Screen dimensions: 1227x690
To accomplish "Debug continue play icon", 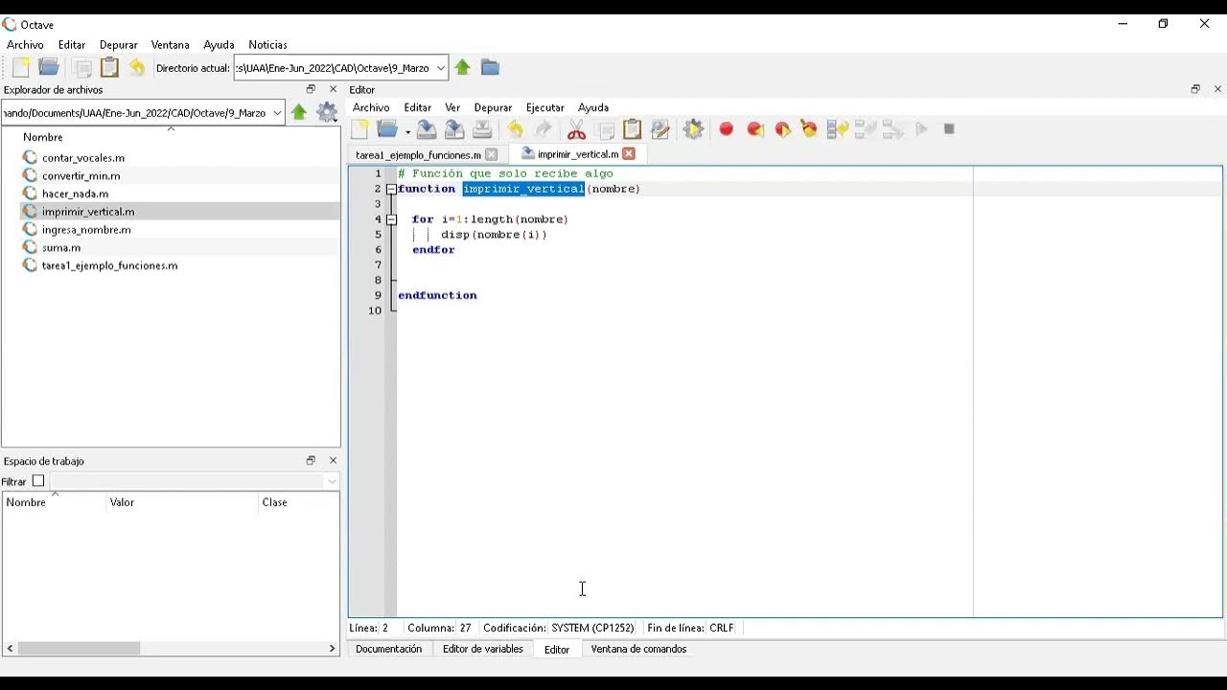I will tap(921, 129).
